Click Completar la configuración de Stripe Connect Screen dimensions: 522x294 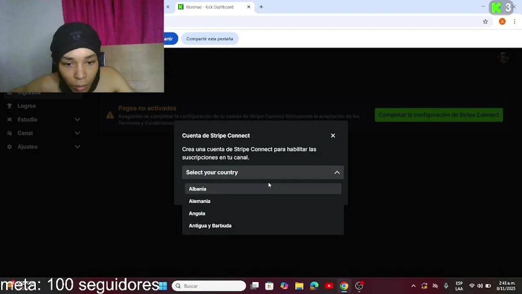[x=439, y=115]
